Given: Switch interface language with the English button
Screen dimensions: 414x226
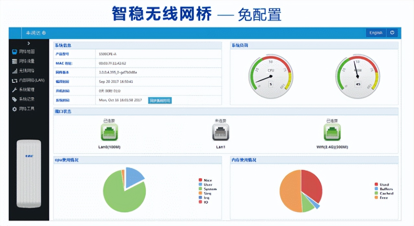Looking at the screenshot, I should pyautogui.click(x=376, y=33).
